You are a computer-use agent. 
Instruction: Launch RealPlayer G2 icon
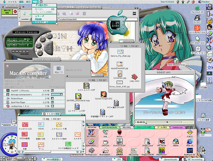[x=190, y=151]
